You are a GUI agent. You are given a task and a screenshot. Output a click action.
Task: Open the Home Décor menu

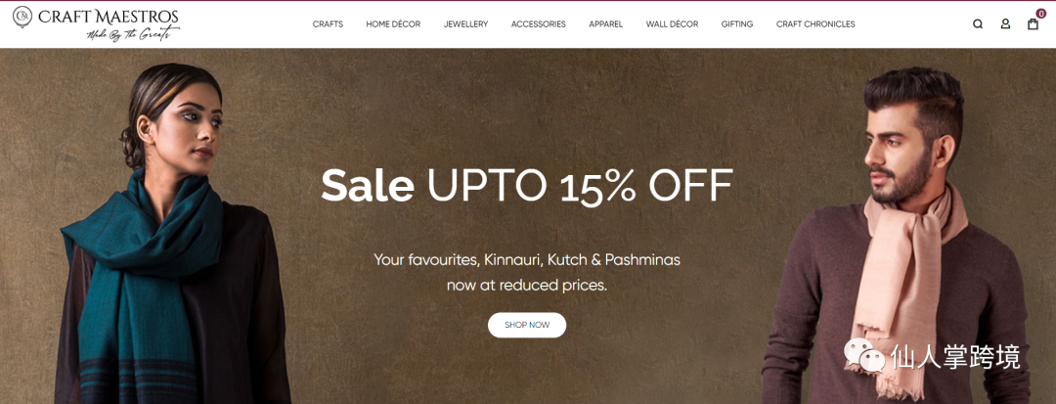393,24
